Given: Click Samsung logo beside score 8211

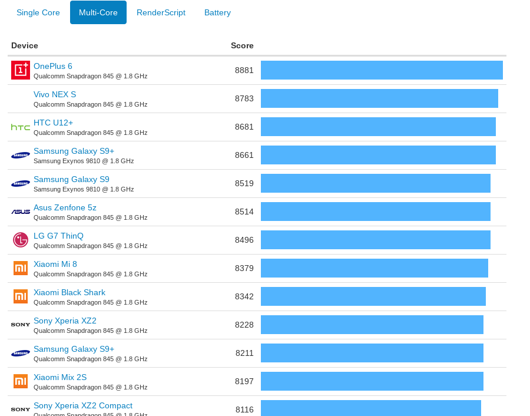Looking at the screenshot, I should coord(21,353).
